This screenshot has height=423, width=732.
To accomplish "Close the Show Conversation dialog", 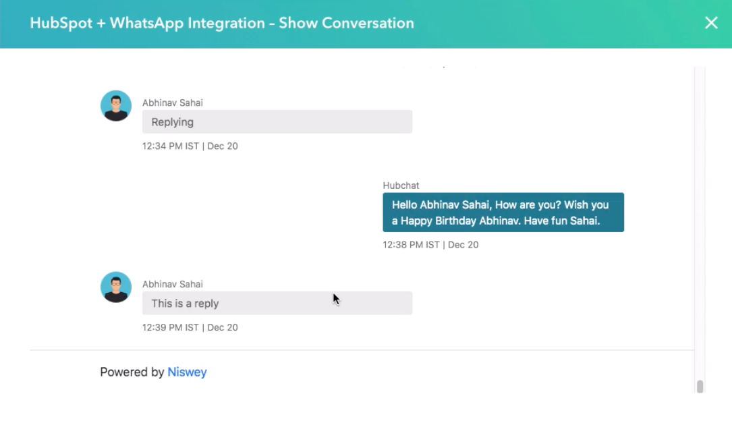I will (711, 23).
